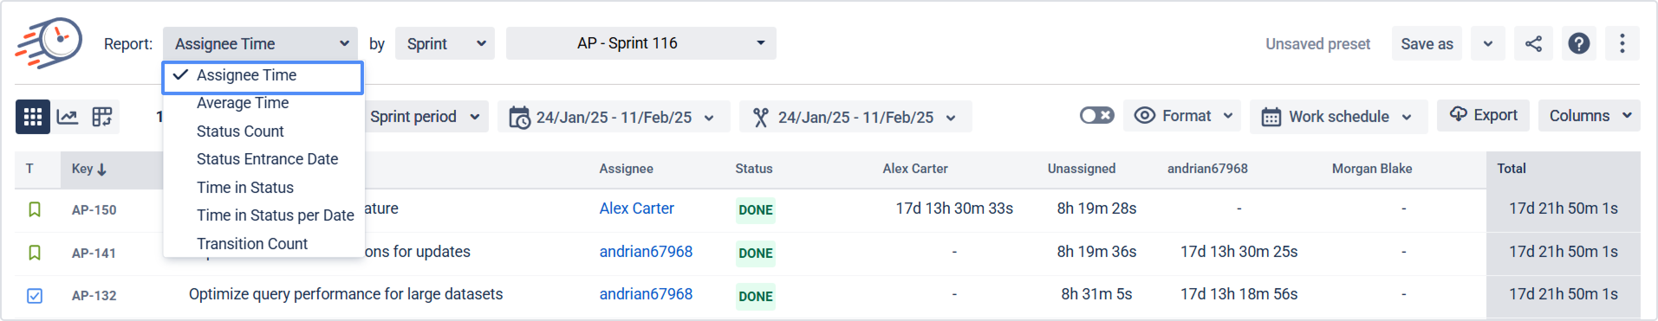
Task: Click the AP-150 story bookmark icon
Action: click(x=35, y=209)
